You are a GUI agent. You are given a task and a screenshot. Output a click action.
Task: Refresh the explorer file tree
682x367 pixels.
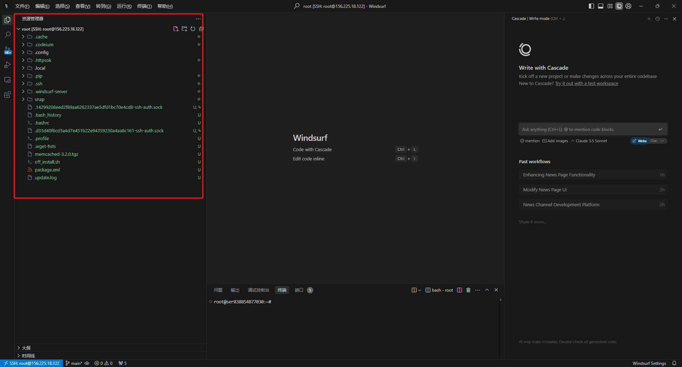click(x=193, y=29)
